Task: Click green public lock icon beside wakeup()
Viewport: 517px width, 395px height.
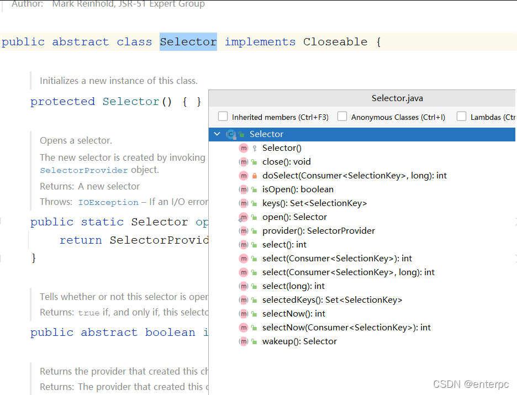Action: click(x=254, y=341)
